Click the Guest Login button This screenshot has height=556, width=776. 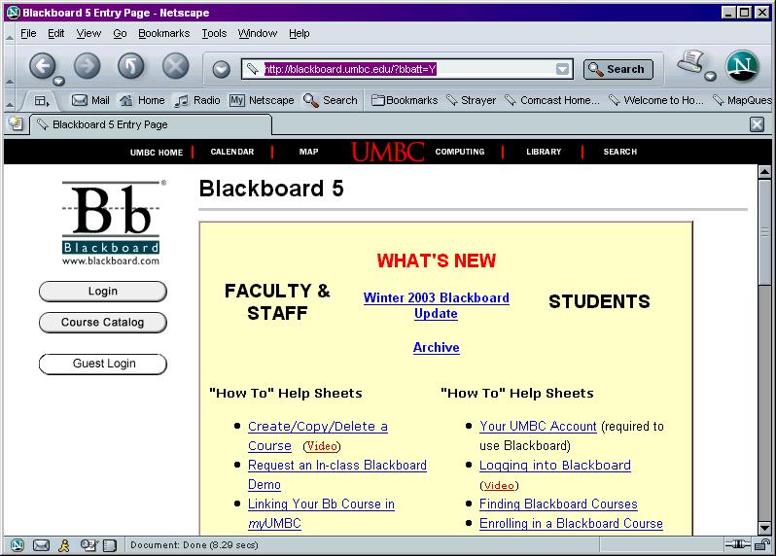(x=103, y=365)
